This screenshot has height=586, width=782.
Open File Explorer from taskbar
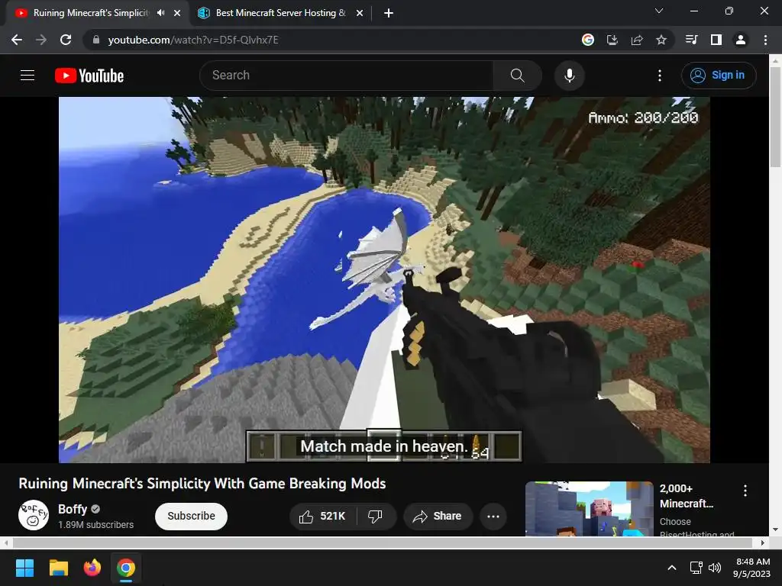tap(58, 568)
